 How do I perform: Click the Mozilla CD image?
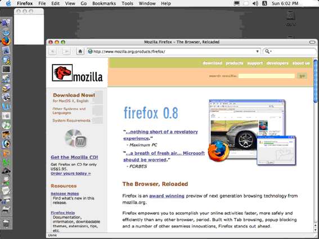(x=76, y=138)
